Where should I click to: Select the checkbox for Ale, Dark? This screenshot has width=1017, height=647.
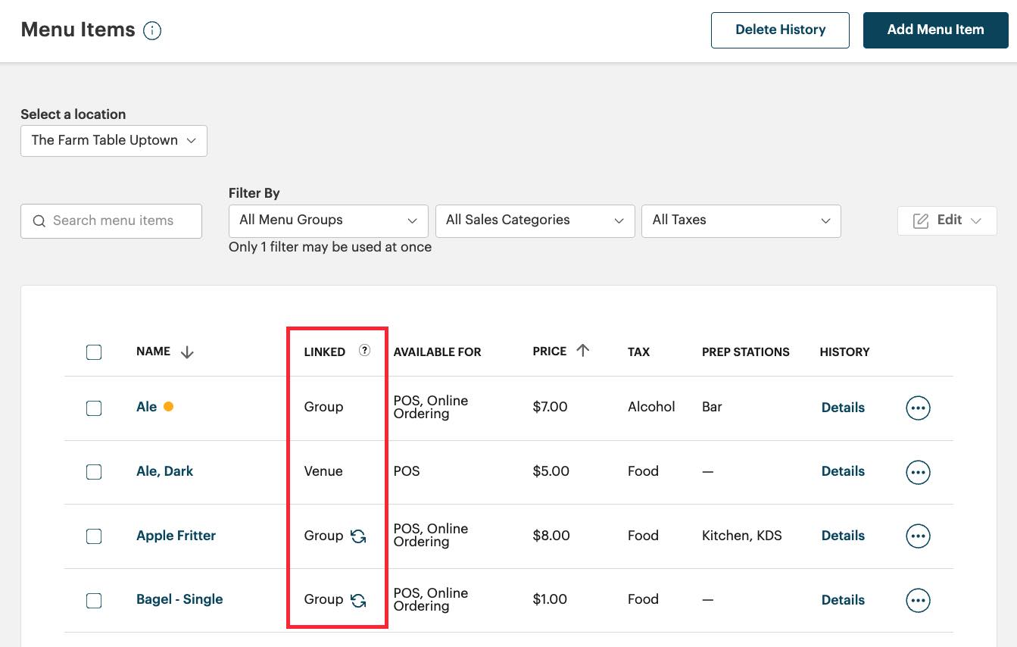click(94, 471)
